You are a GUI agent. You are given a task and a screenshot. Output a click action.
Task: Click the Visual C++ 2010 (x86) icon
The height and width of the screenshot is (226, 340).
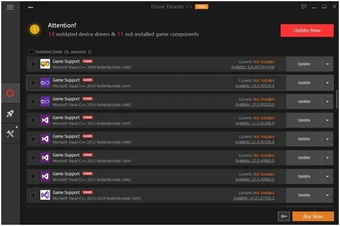coord(45,101)
